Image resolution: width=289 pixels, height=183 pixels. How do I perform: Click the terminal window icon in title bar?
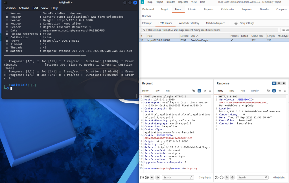tap(6, 3)
